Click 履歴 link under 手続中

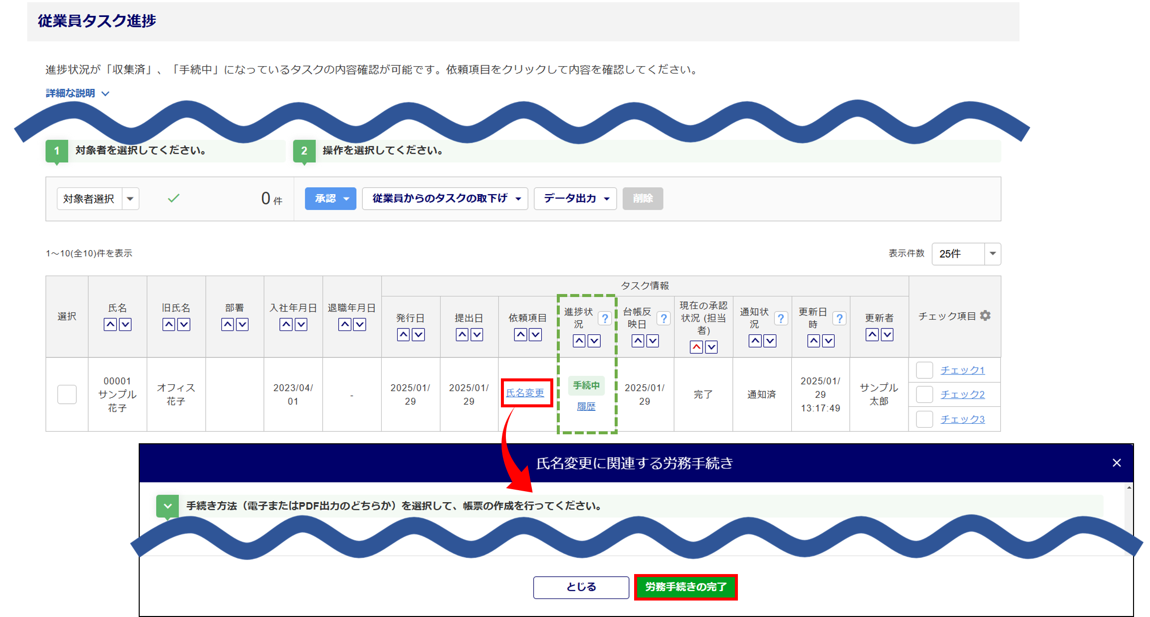pos(586,406)
